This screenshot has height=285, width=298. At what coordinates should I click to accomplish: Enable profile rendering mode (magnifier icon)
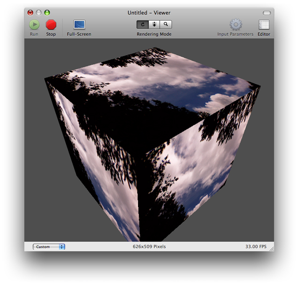(x=166, y=24)
